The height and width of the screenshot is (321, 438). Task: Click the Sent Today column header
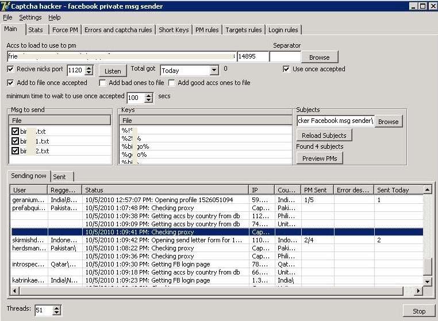pos(398,190)
